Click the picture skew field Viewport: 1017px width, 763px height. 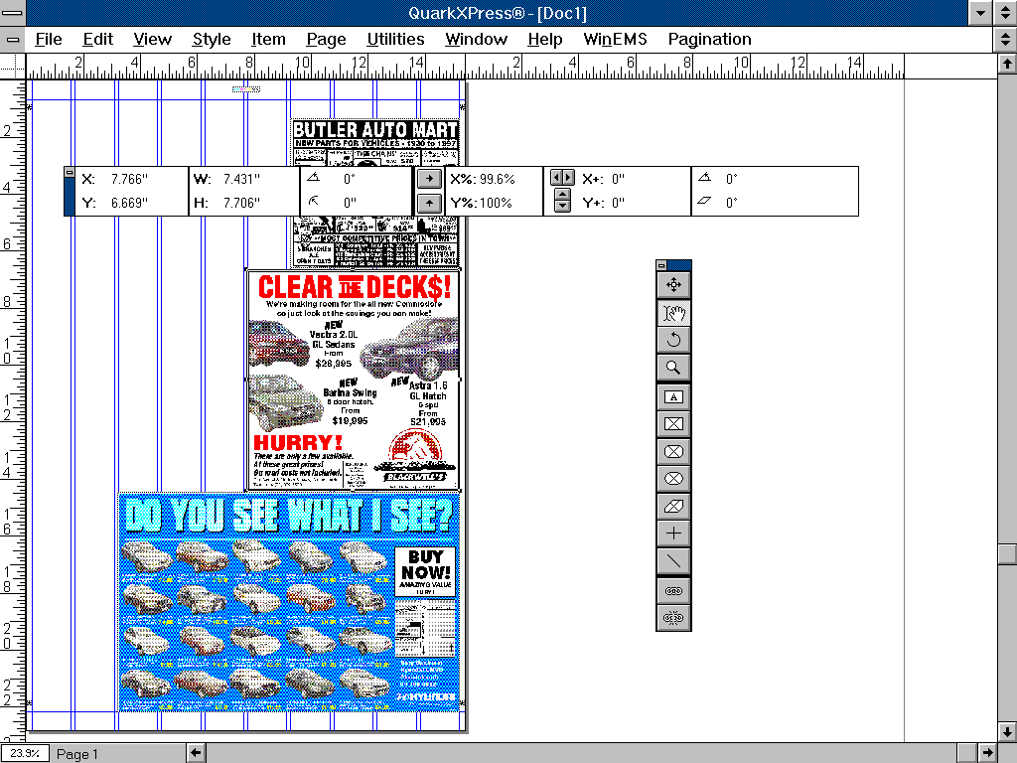(732, 203)
